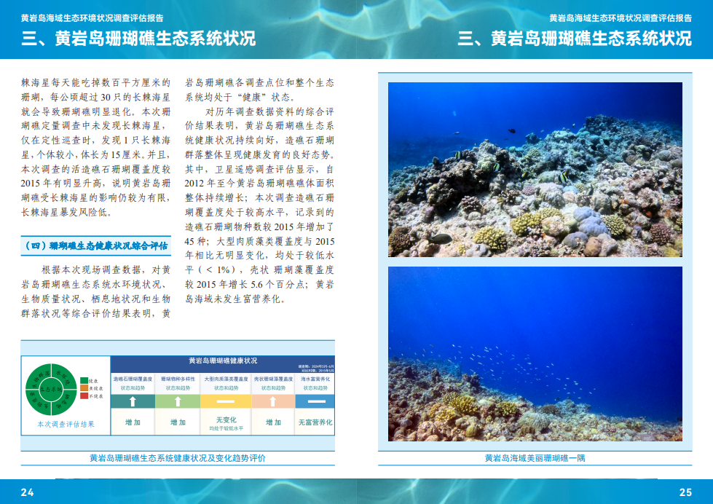This screenshot has height=504, width=713.
Task: Select the orange 亚健康 legend swatch
Action: click(x=84, y=388)
